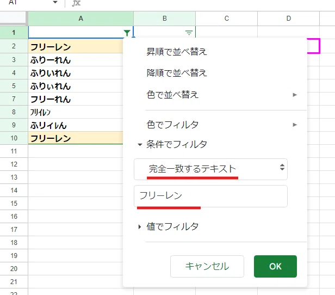Open the 完全一致するテキスト condition dropdown

click(x=210, y=169)
